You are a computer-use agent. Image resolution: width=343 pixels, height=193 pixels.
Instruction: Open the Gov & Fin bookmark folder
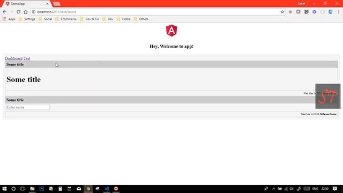[90, 19]
